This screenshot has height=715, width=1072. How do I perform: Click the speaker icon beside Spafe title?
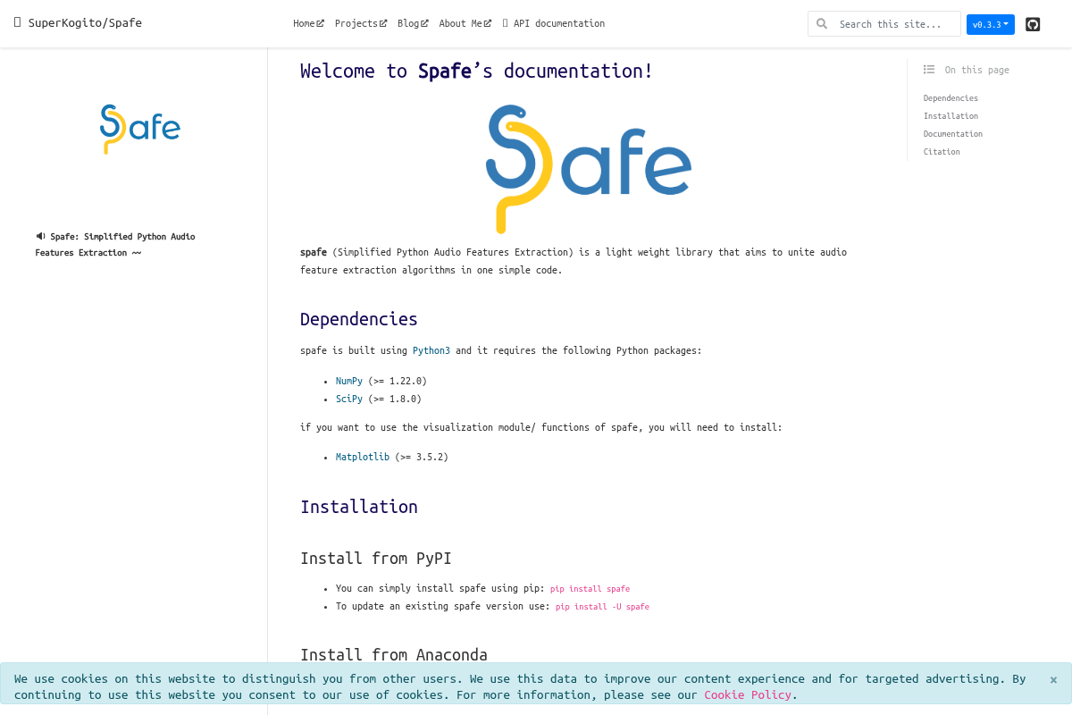40,237
